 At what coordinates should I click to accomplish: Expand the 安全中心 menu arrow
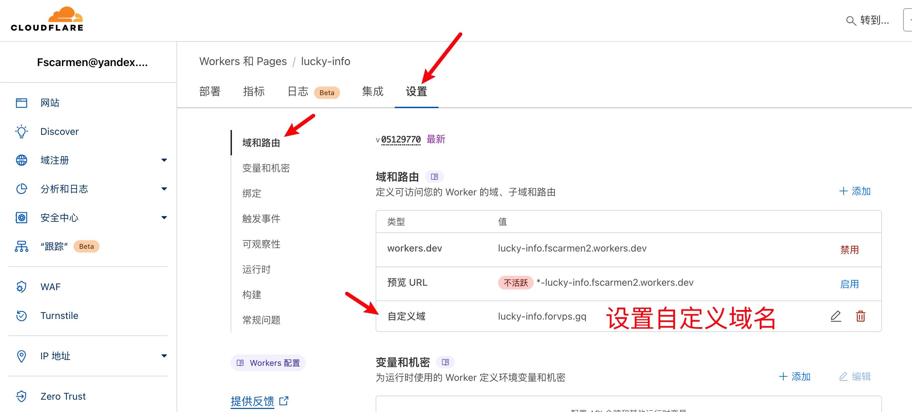[x=164, y=218]
